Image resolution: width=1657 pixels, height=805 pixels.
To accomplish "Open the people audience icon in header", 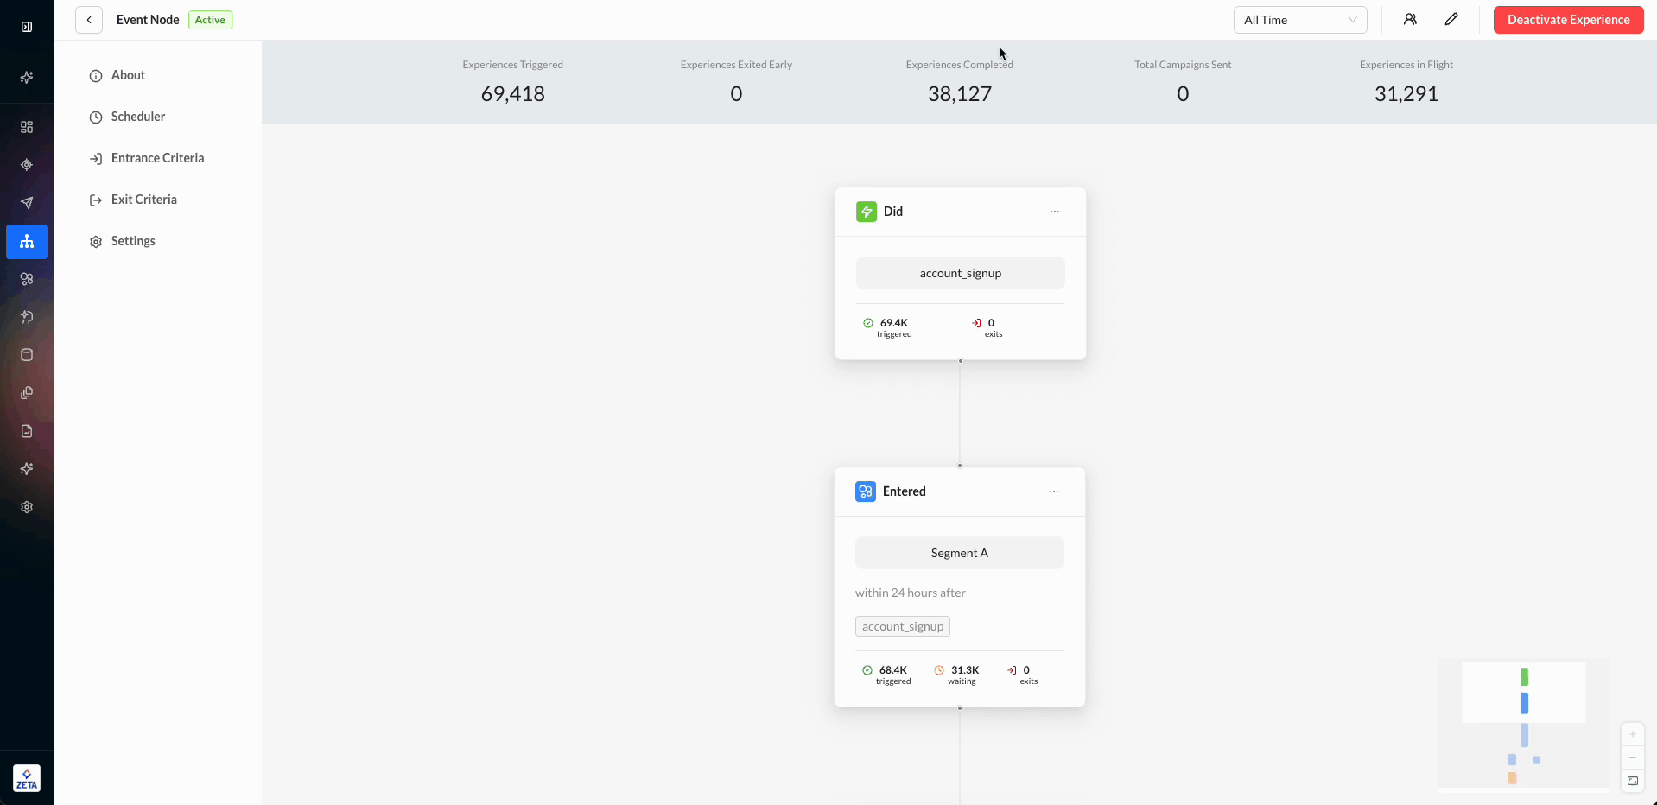I will click(x=1410, y=20).
